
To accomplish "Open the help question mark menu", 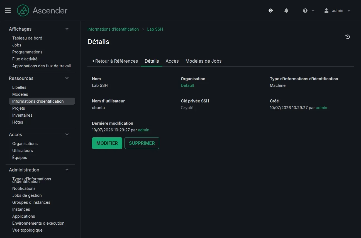I will pyautogui.click(x=309, y=11).
